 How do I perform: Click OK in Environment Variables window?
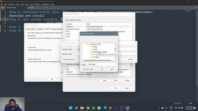[115, 88]
